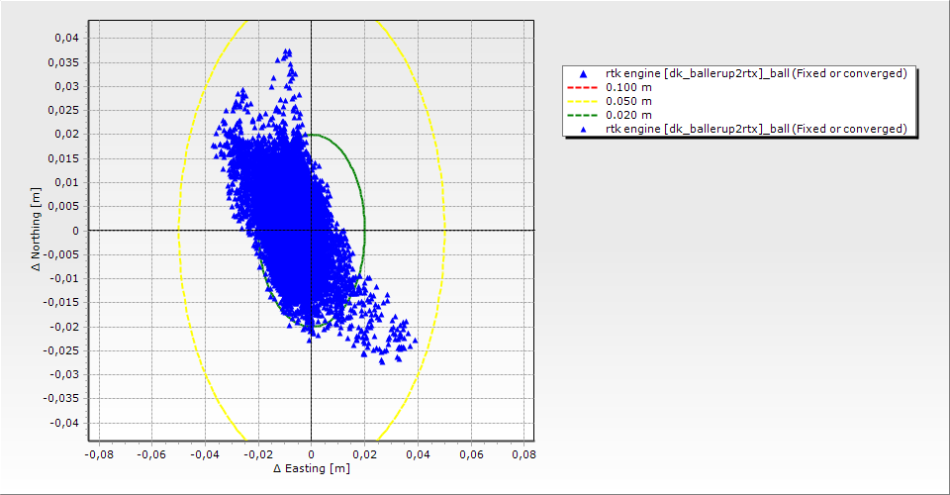Click the large blue triangle legend marker
950x495 pixels.
pyautogui.click(x=583, y=74)
